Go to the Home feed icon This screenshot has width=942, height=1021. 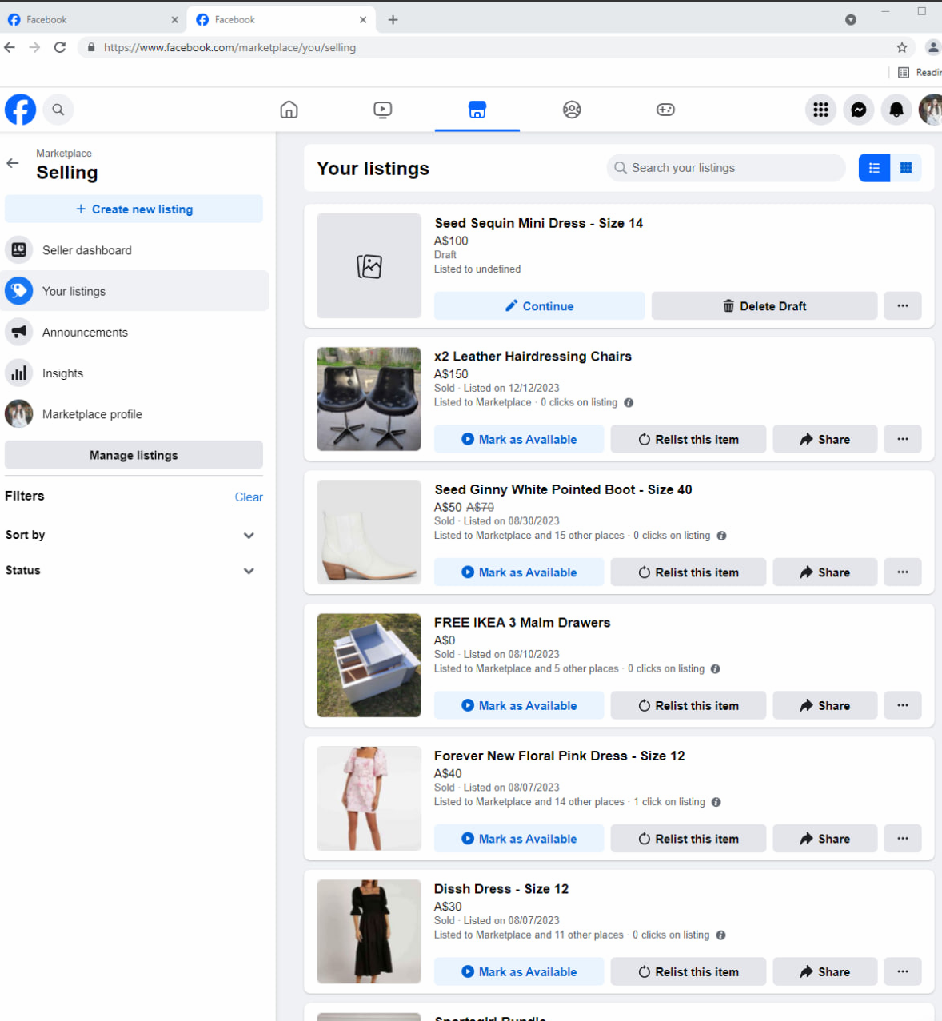pos(289,110)
